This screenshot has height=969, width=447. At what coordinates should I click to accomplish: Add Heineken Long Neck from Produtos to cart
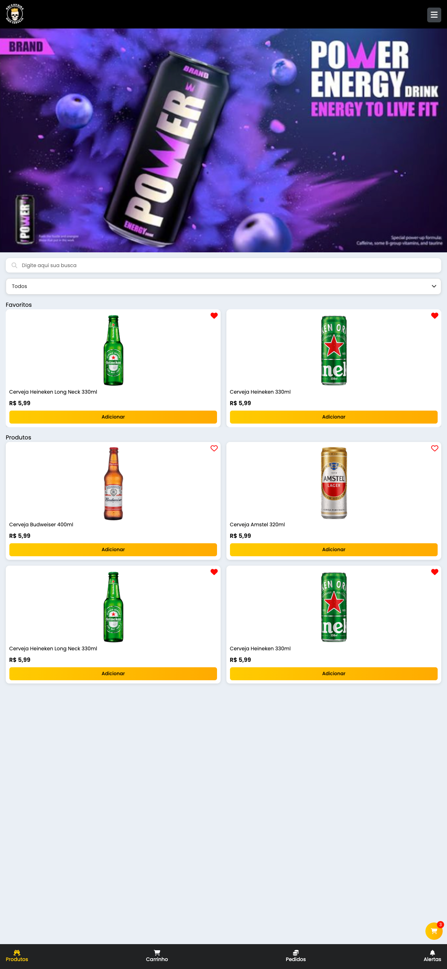[x=113, y=674]
